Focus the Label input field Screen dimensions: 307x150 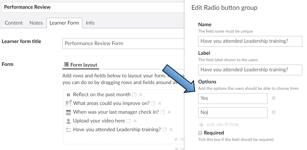[250, 70]
